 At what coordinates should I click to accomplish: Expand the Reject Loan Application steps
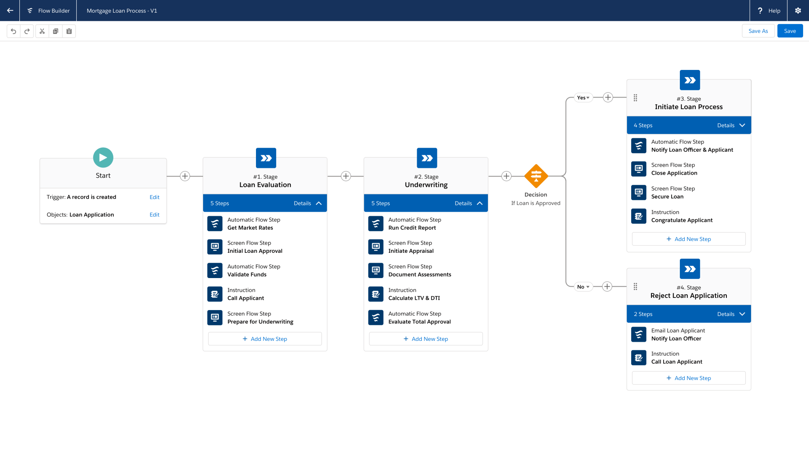(743, 314)
